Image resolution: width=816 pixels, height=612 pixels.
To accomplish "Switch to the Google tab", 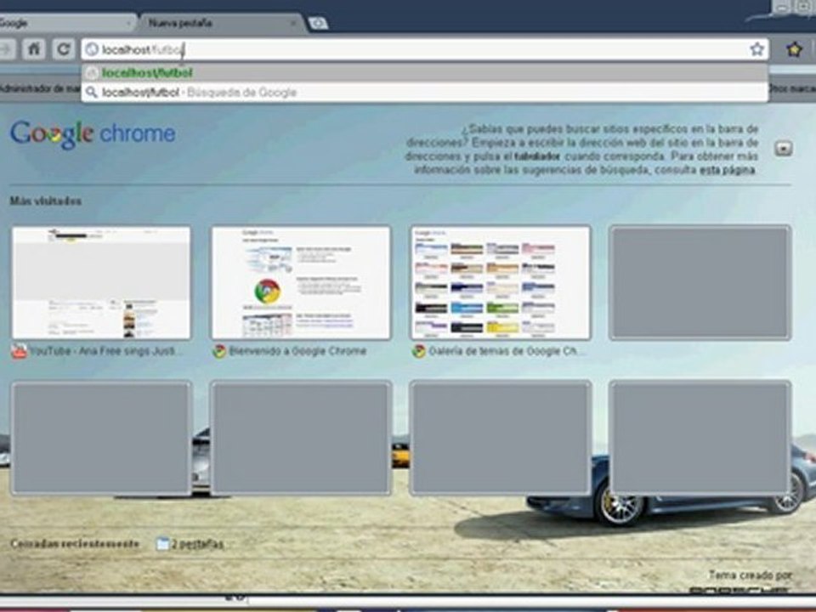I will pyautogui.click(x=65, y=23).
